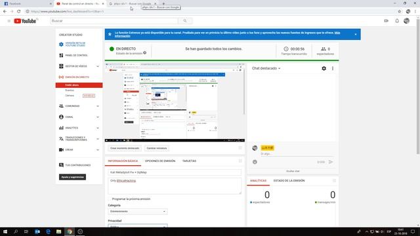The width and height of the screenshot is (420, 236).
Task: Click the Traducciones y transcripciones icon
Action: (x=61, y=138)
